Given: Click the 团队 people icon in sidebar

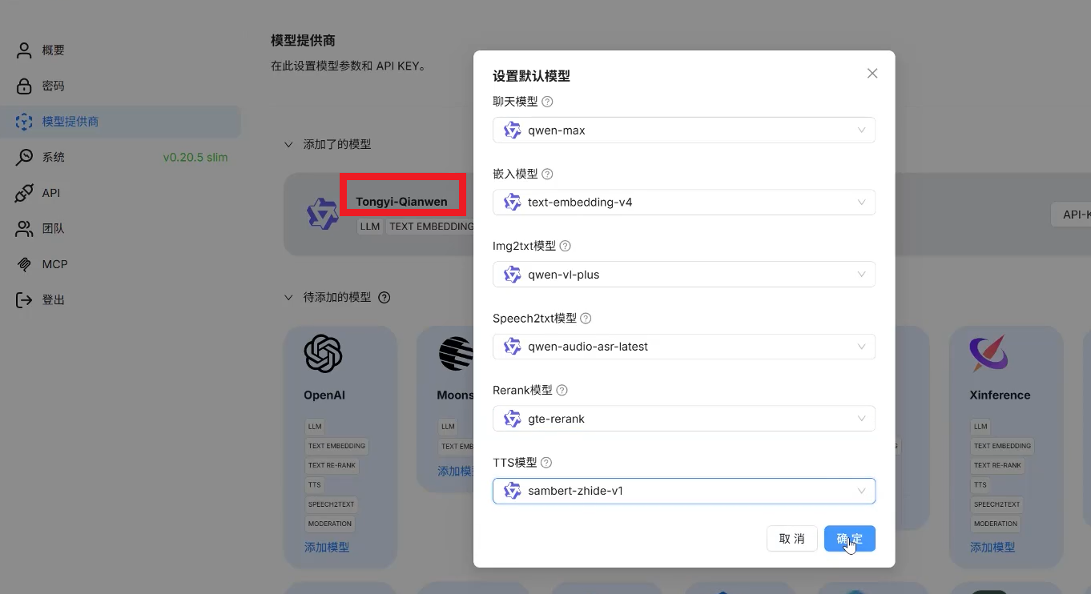Looking at the screenshot, I should click(x=25, y=228).
